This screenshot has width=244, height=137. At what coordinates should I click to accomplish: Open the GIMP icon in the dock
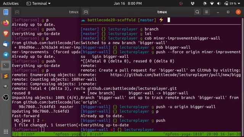coord(6,87)
